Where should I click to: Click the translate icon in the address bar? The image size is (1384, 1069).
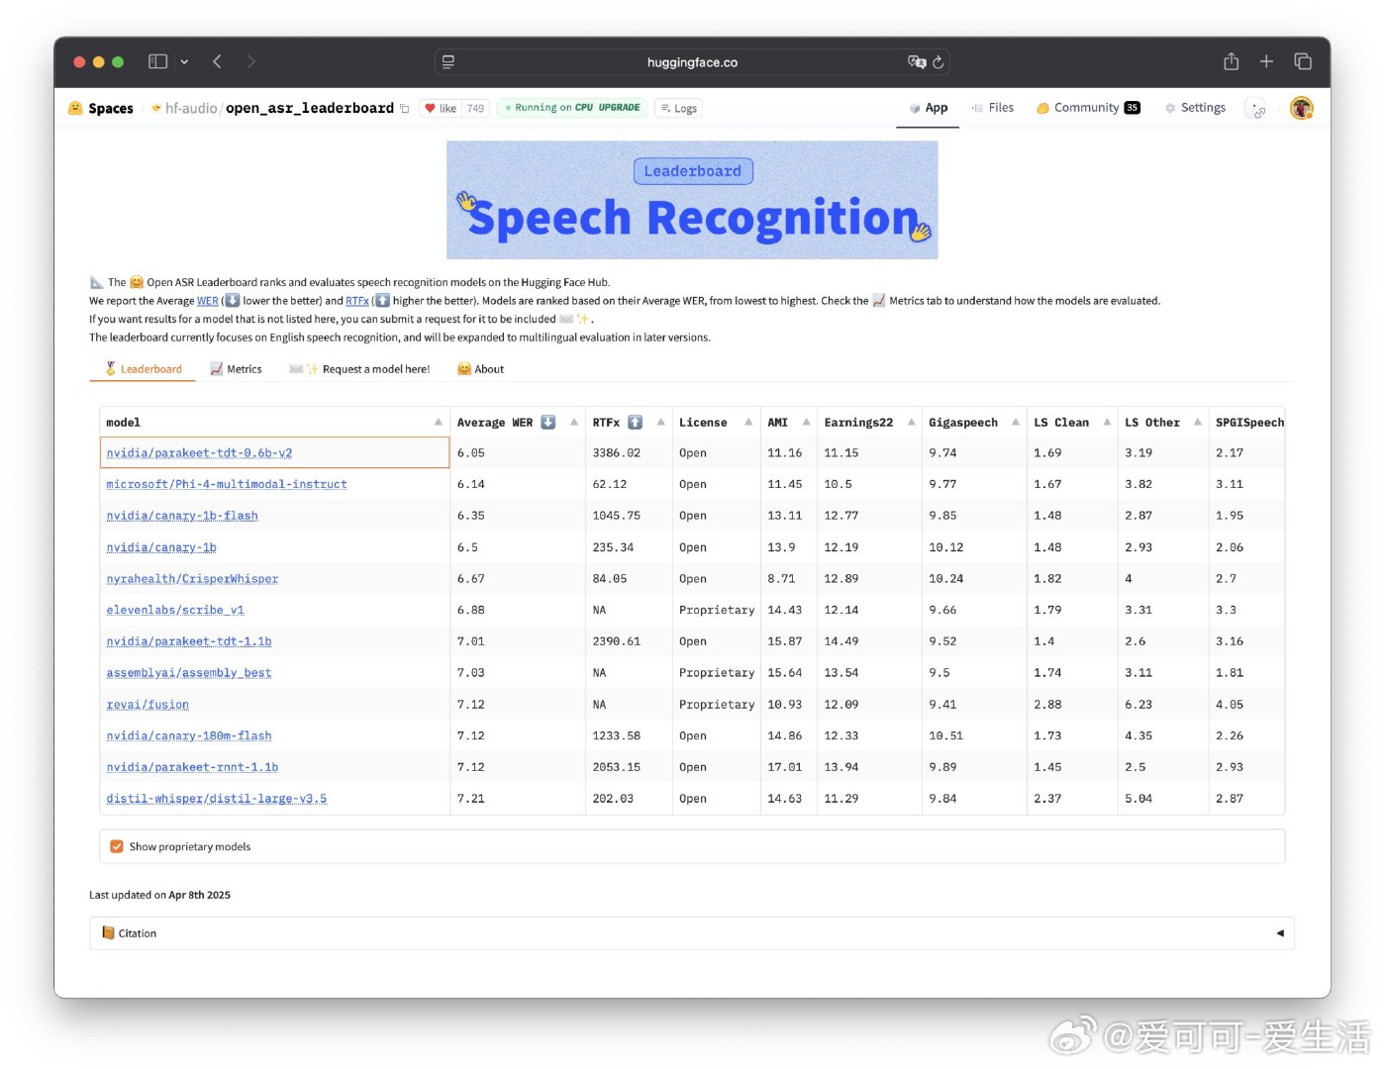tap(917, 62)
